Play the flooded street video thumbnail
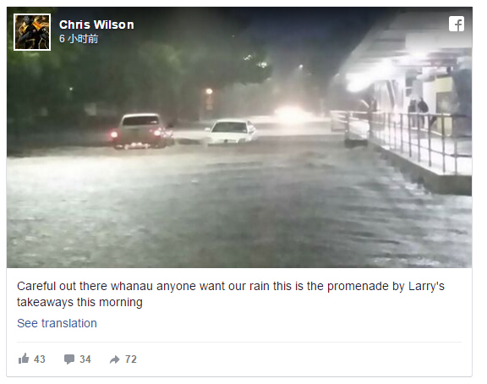This screenshot has height=384, width=487. click(239, 137)
